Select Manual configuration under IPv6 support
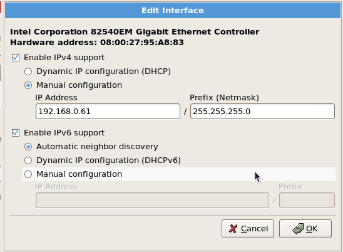Viewport: 343px width, 252px height. click(x=28, y=174)
